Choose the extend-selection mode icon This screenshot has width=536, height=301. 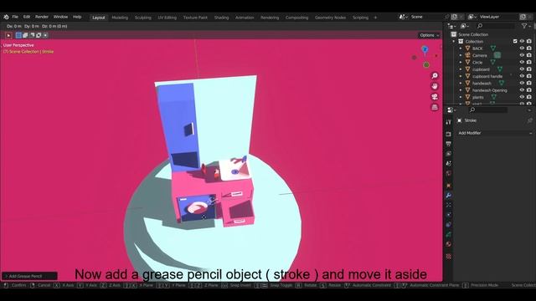pos(25,35)
